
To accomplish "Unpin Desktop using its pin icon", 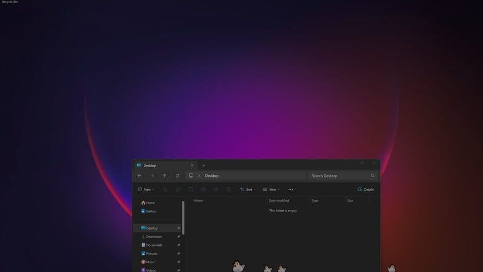I will coord(178,228).
